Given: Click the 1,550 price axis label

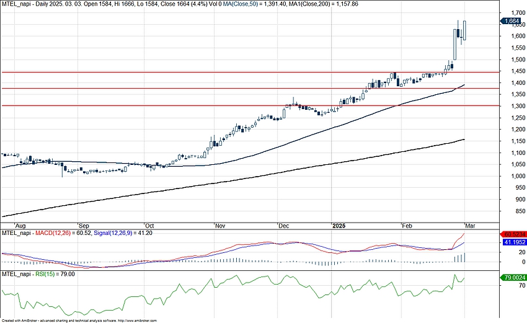Looking at the screenshot, I should [x=518, y=48].
